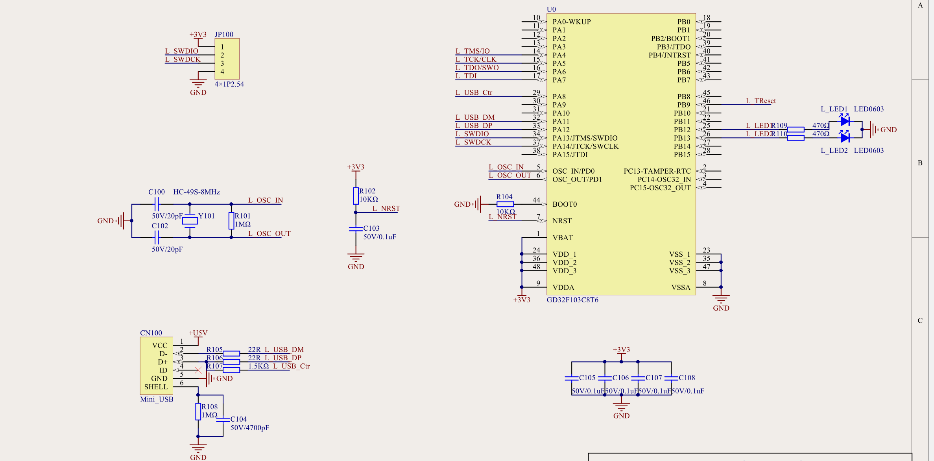934x461 pixels.
Task: Select decoupling capacitor C105
Action: point(572,378)
